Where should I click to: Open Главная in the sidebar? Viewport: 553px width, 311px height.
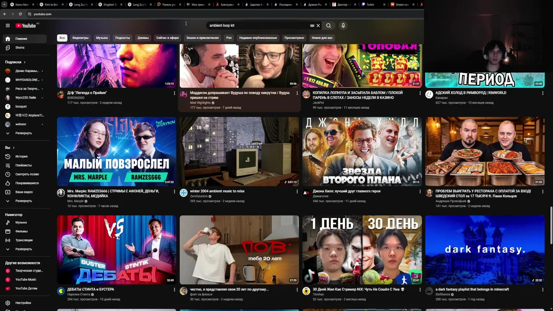[25, 39]
